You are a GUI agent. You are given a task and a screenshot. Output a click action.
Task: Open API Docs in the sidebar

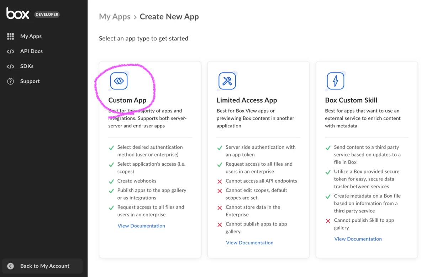tap(31, 51)
